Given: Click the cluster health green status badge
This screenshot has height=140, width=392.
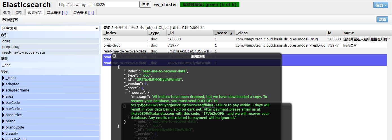Looking at the screenshot, I should coord(210,4).
